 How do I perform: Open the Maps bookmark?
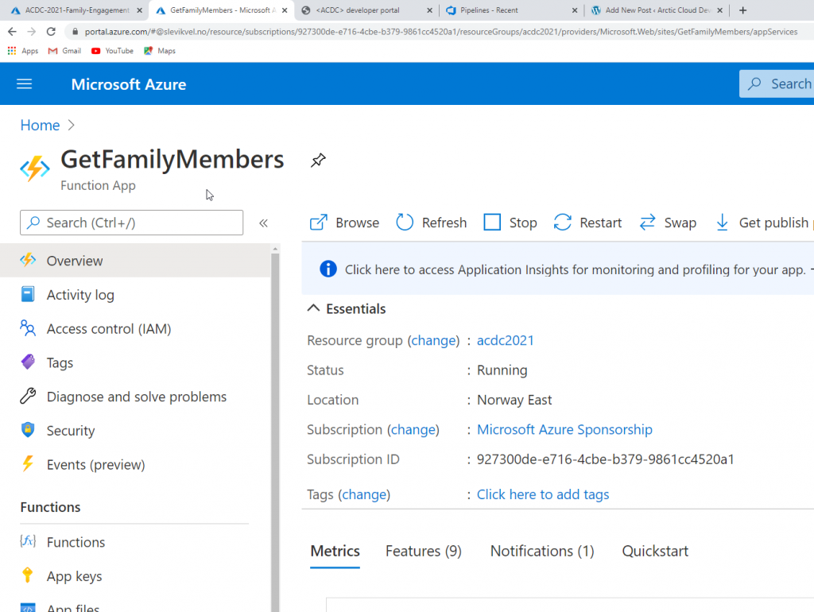click(160, 51)
